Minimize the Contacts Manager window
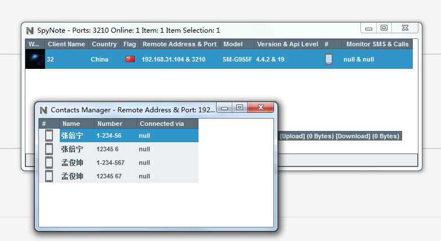The height and width of the screenshot is (241, 441). [224, 108]
